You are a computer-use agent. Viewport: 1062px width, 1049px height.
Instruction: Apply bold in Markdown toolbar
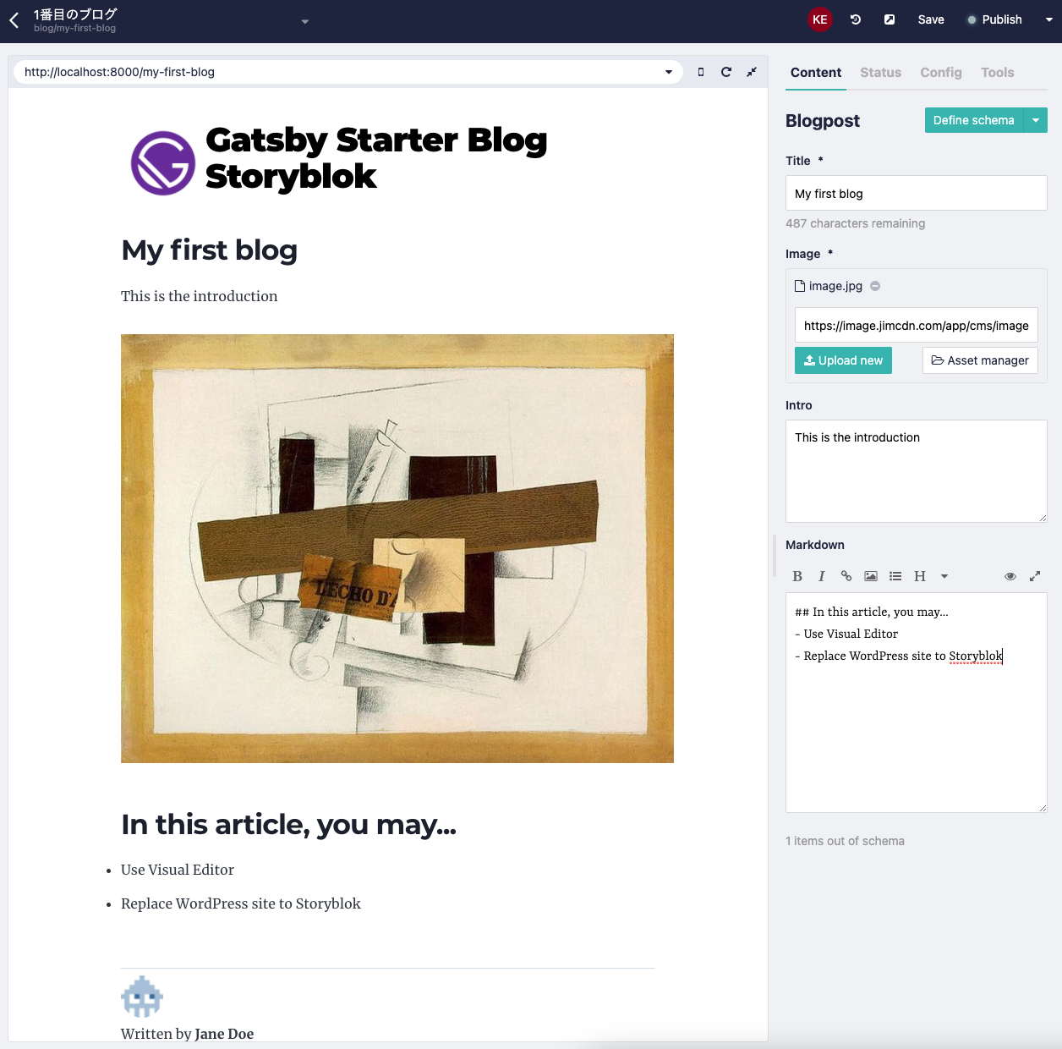(x=796, y=576)
